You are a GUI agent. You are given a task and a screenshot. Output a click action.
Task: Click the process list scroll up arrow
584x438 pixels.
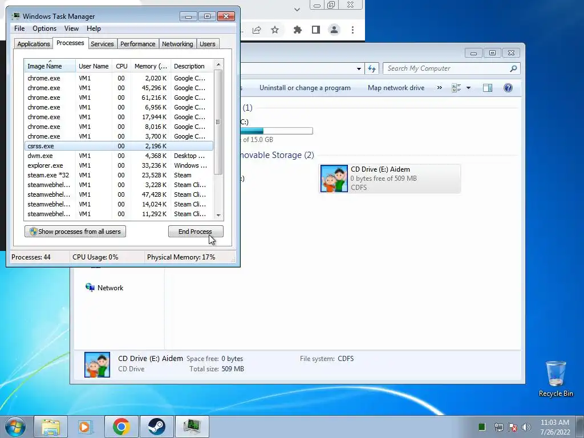pyautogui.click(x=218, y=64)
